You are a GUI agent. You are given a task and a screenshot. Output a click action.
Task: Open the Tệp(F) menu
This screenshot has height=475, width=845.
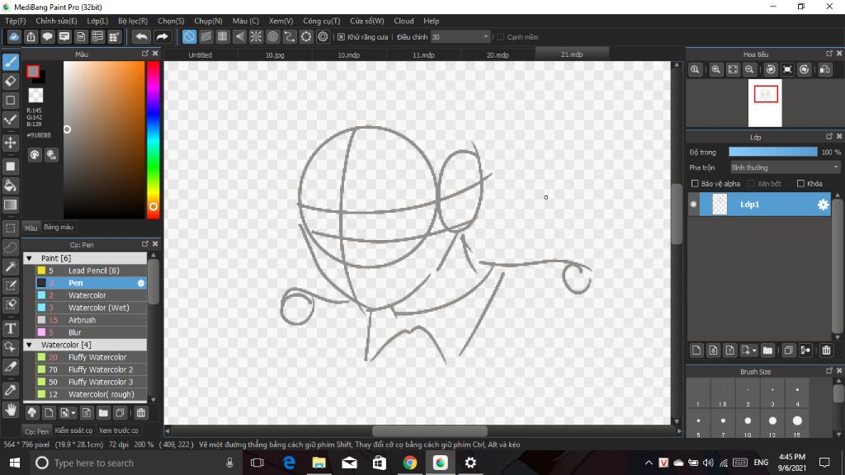pyautogui.click(x=15, y=21)
